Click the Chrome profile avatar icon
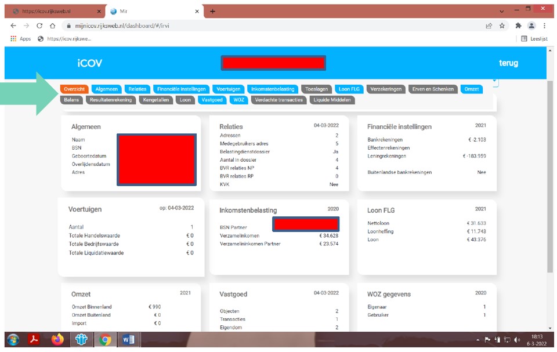 click(531, 26)
